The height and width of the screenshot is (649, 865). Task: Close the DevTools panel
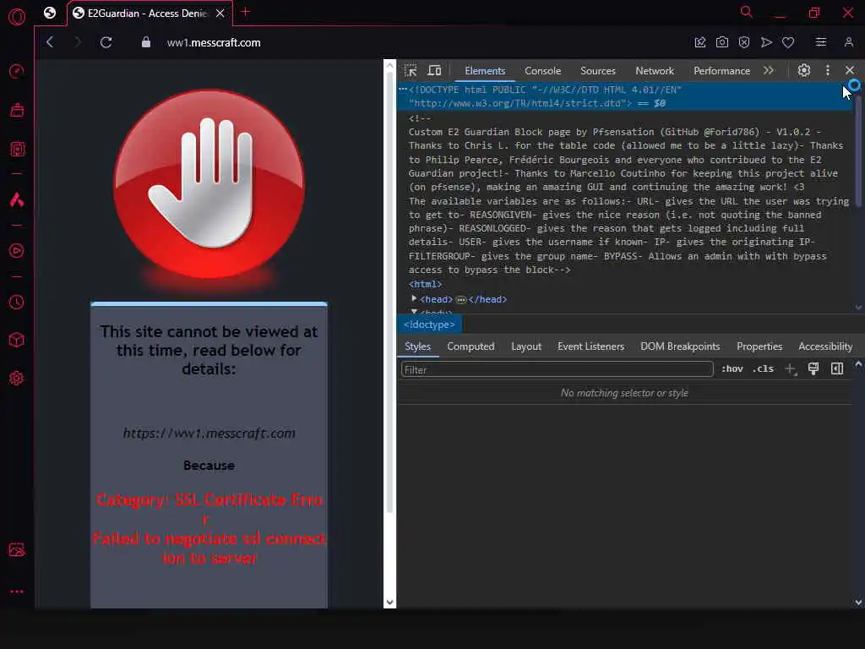(850, 71)
